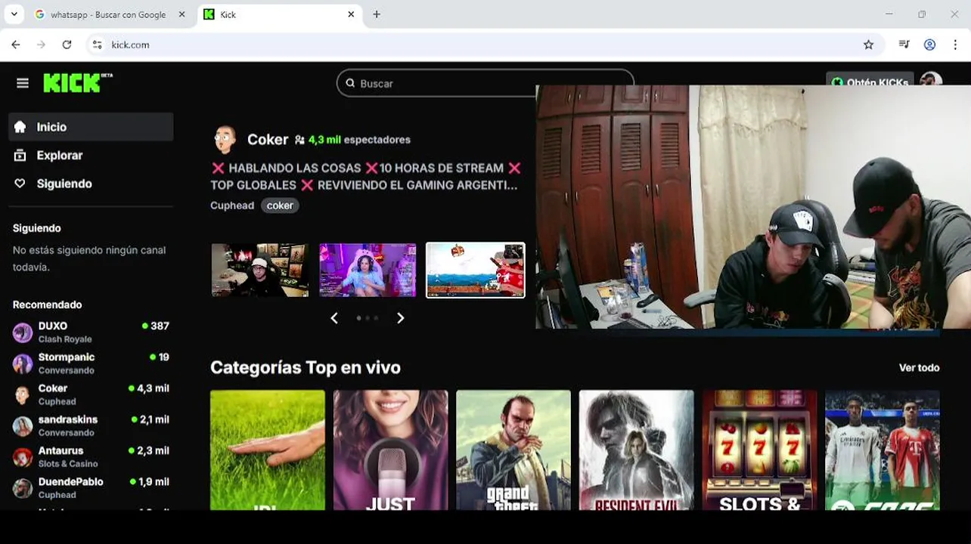Click the Categorías Top en vivo heading
The image size is (971, 544).
point(306,368)
